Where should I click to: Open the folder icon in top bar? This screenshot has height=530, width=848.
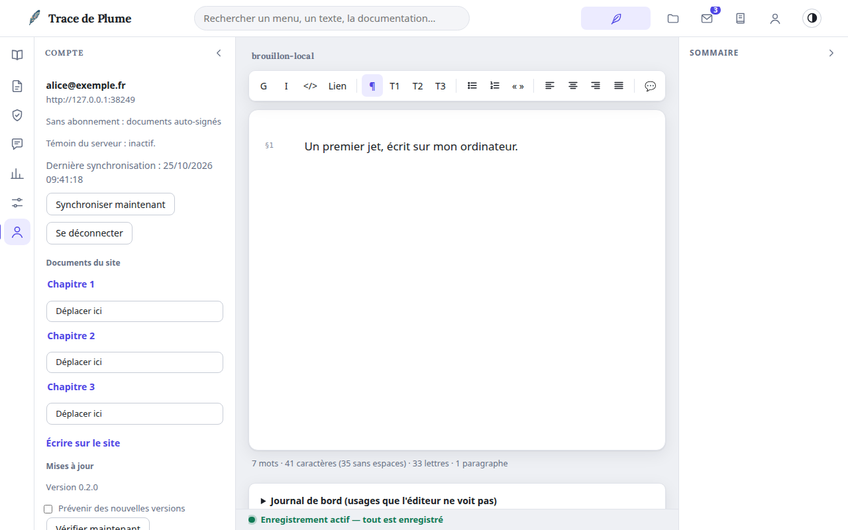(673, 19)
